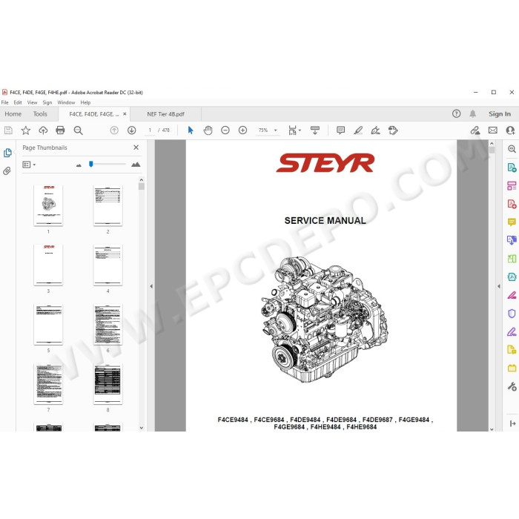Enlarge thumbnails with large mountain icon
519x519 pixels.
[x=136, y=164]
